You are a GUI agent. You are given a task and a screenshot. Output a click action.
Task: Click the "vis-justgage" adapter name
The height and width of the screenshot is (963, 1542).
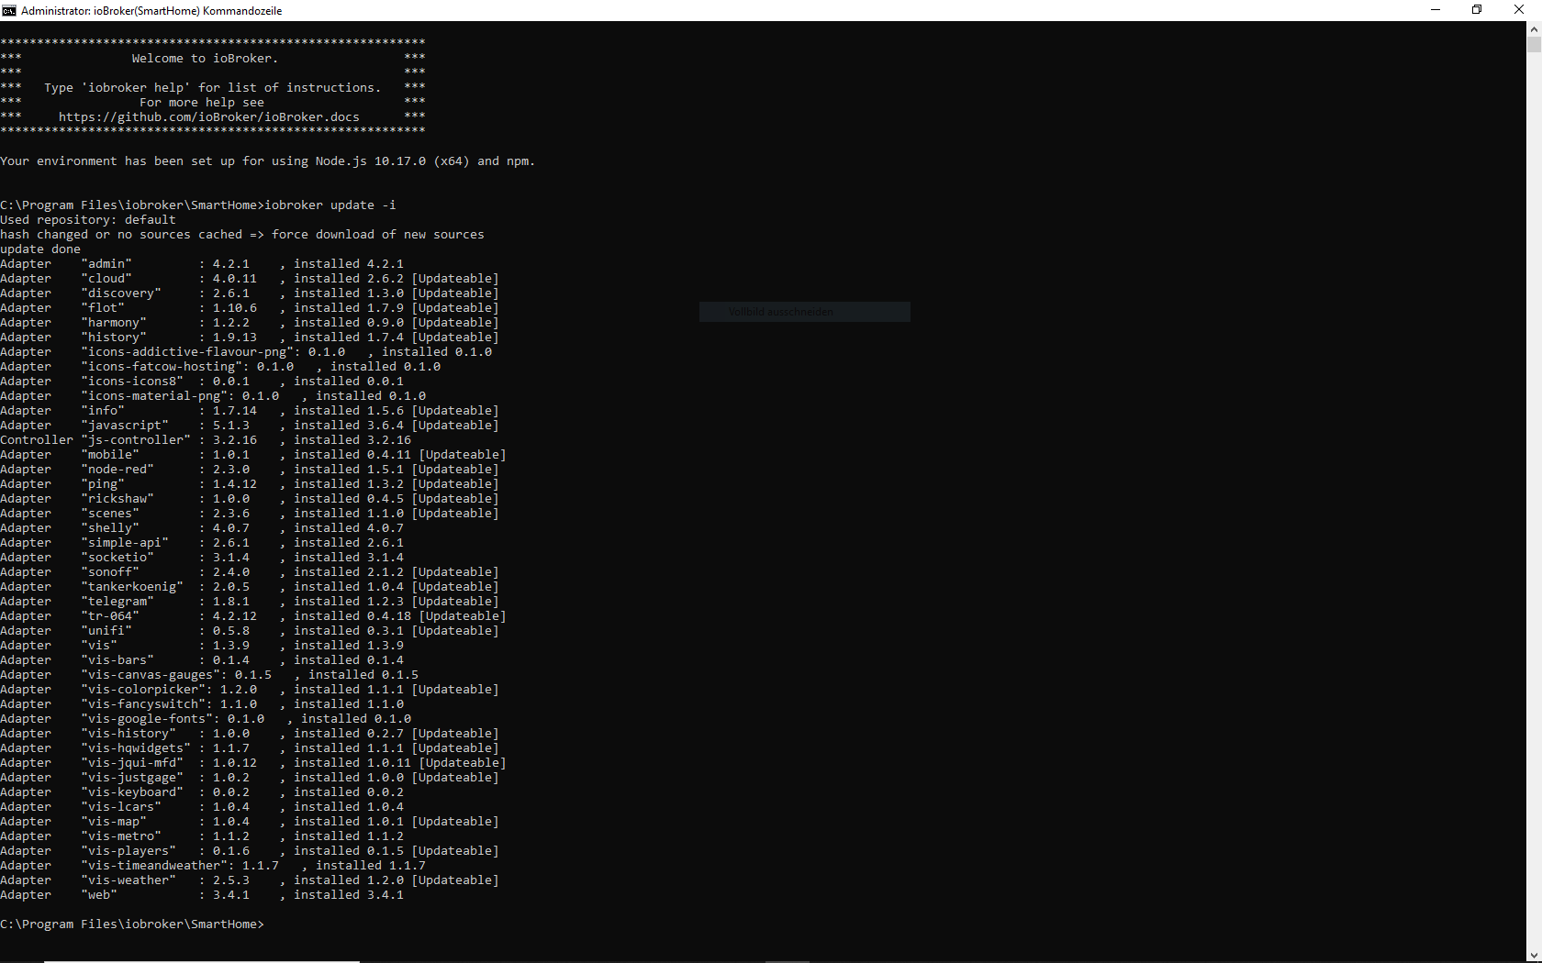point(132,778)
